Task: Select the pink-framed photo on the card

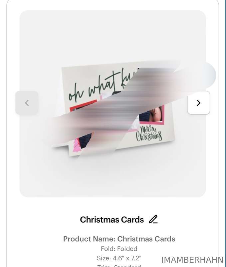Action: [x=151, y=115]
